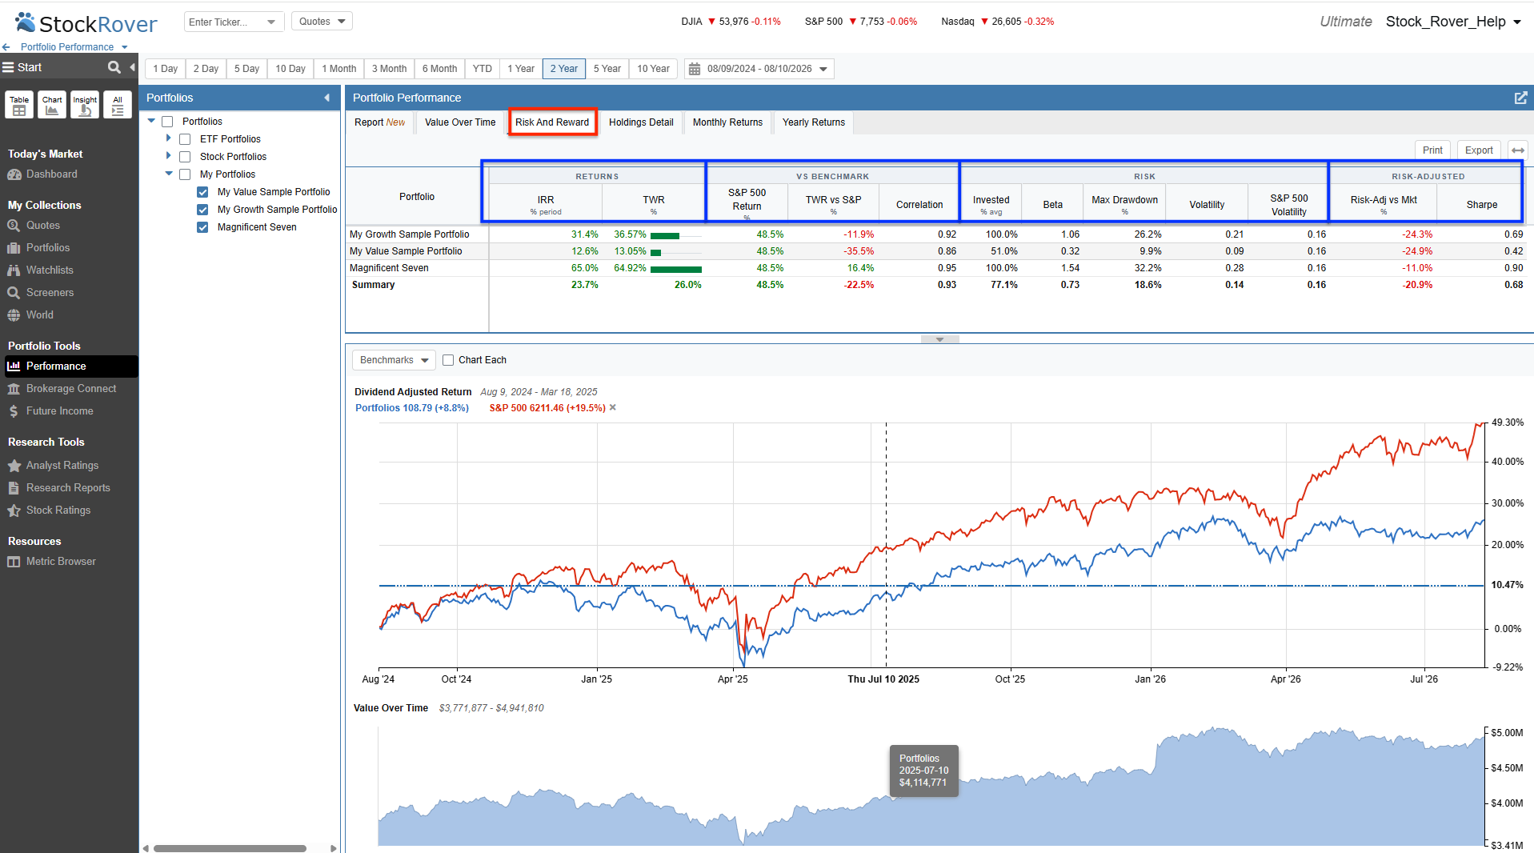Screen dimensions: 1534x853
Task: Open the Quotes dropdown
Action: (322, 22)
